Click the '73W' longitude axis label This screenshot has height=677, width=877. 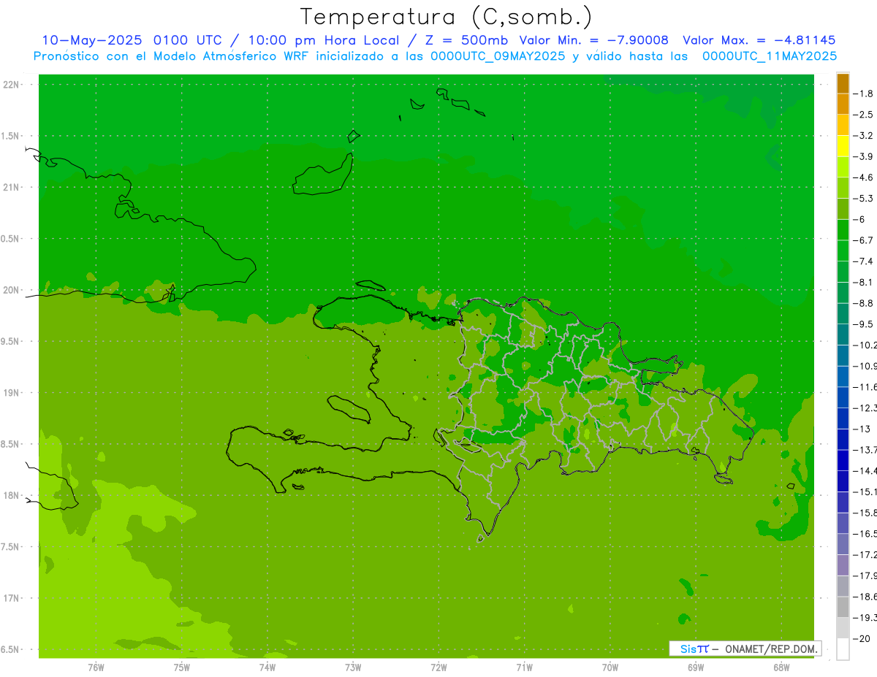point(353,668)
